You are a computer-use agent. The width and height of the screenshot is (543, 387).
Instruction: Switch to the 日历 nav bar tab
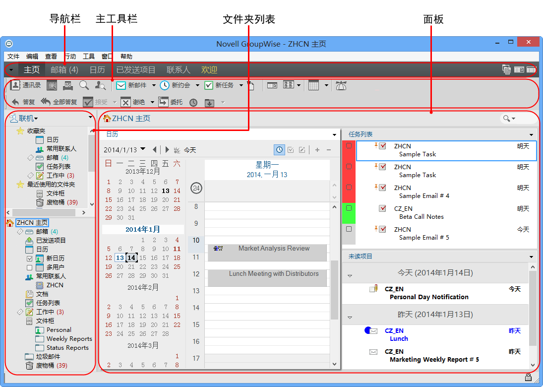tap(97, 69)
